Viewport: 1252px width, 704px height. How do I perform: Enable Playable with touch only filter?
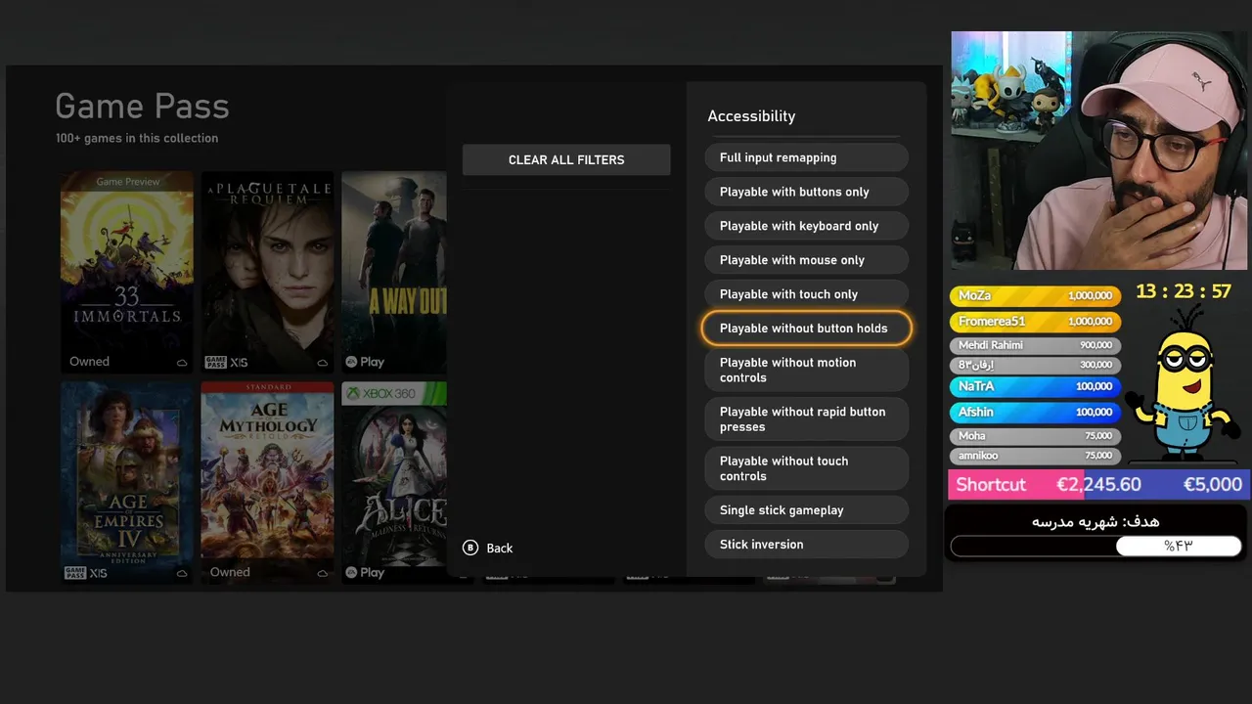[x=806, y=294]
